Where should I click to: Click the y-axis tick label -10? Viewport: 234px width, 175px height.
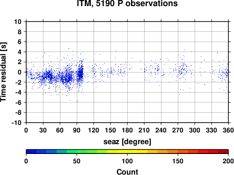pos(16,123)
